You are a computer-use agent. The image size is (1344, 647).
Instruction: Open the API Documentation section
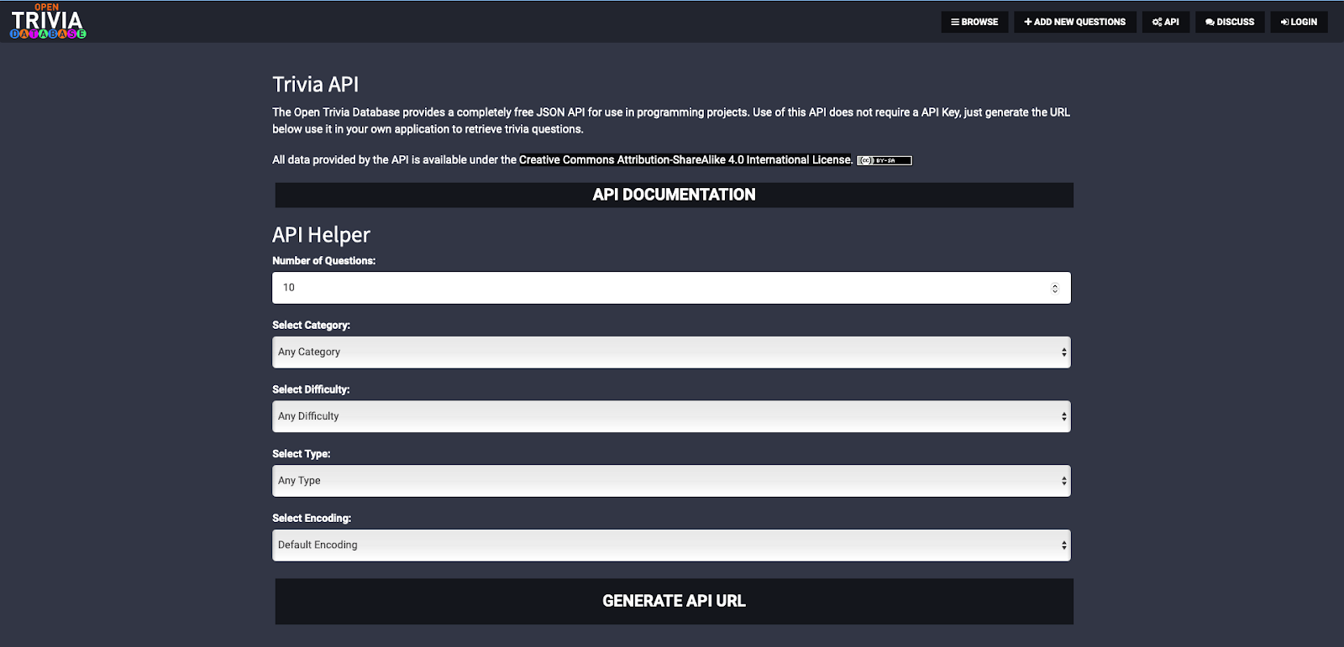click(x=674, y=195)
